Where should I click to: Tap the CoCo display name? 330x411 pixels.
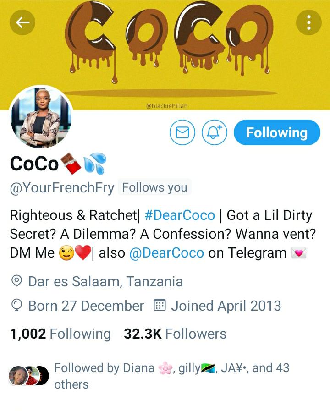(34, 164)
